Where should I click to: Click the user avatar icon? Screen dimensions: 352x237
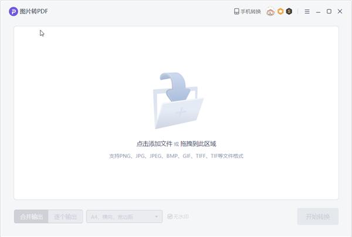tap(270, 12)
